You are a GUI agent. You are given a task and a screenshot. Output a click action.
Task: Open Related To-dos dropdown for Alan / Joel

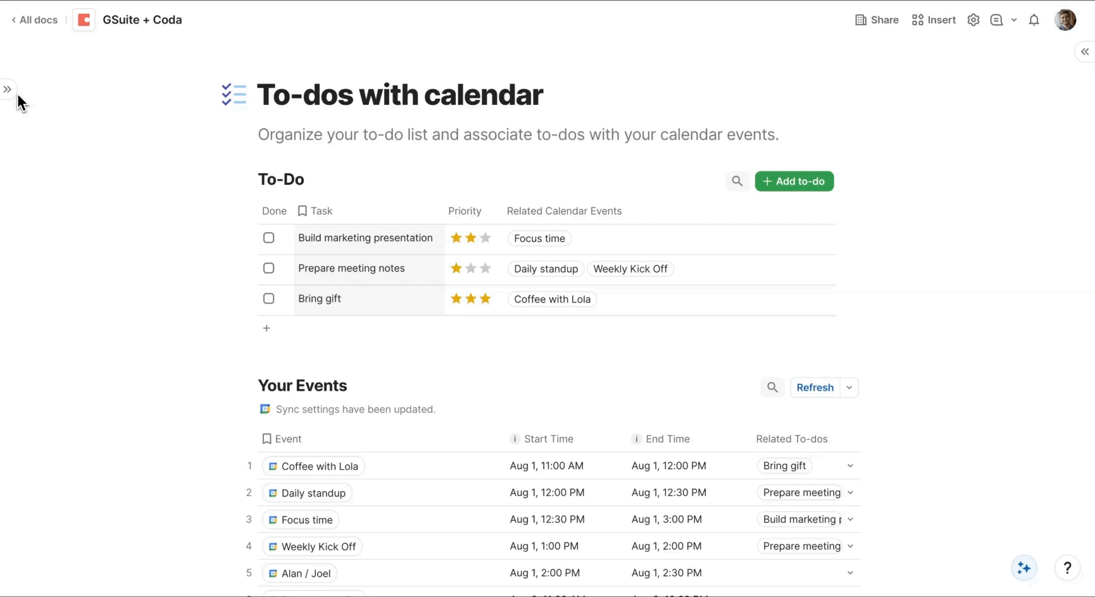850,573
